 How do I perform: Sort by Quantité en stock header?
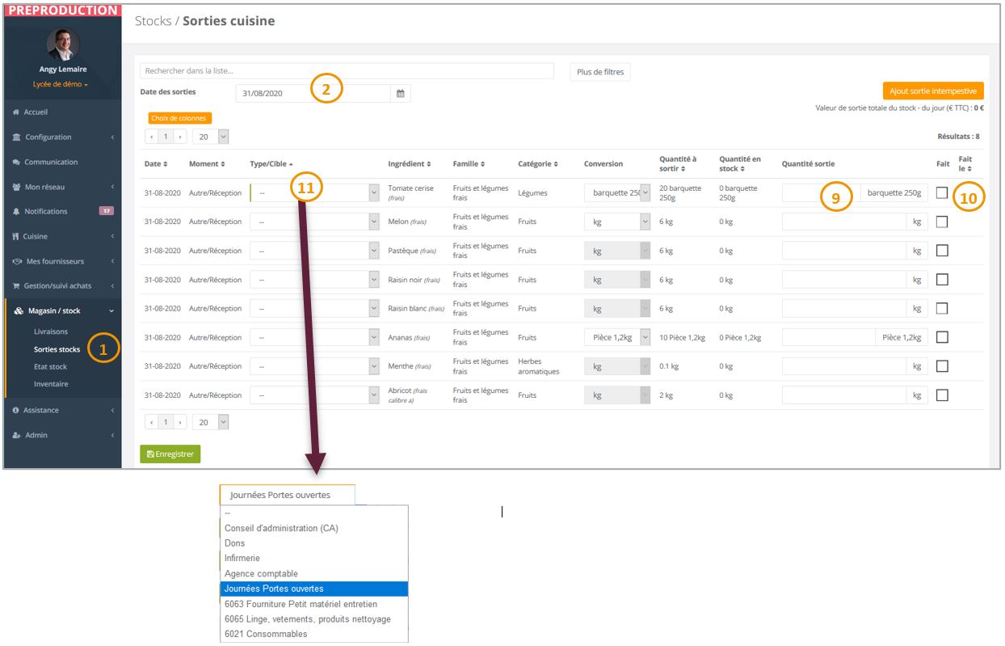pos(740,164)
